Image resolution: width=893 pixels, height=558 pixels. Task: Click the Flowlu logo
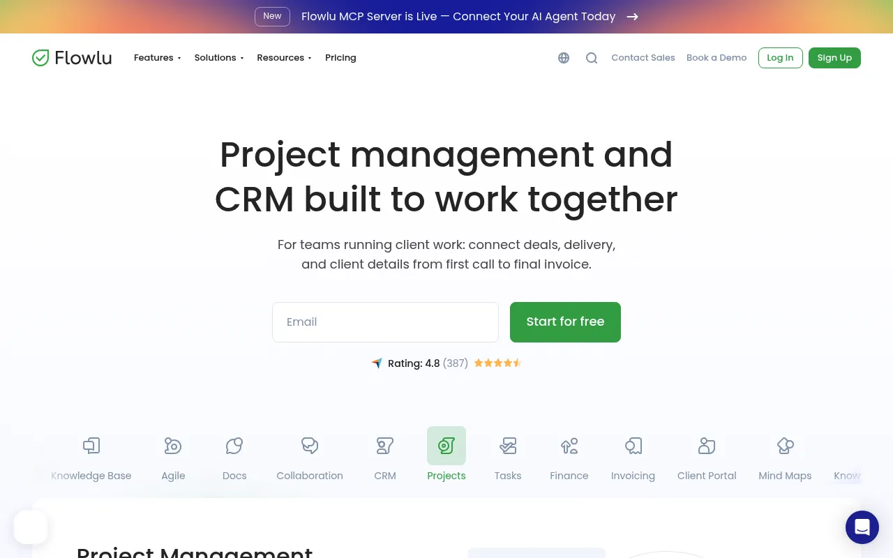coord(72,58)
